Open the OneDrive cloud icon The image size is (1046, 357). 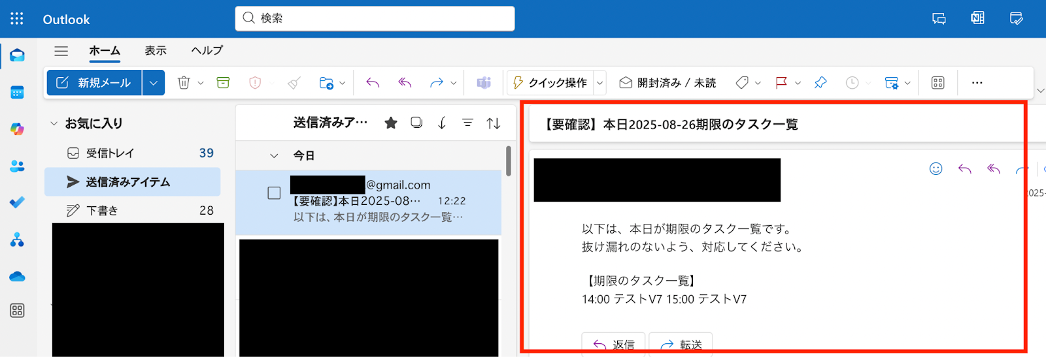coord(17,277)
